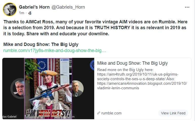Click Gabriel's Horn profile avatar

(10, 9)
